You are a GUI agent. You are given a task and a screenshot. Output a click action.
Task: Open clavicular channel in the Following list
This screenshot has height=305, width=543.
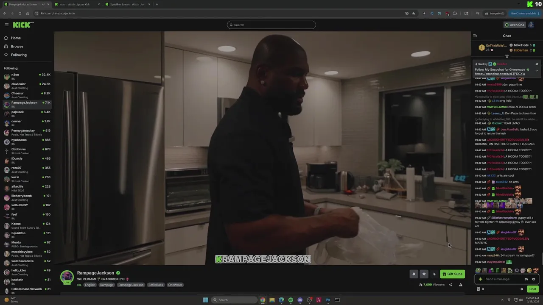tap(27, 86)
